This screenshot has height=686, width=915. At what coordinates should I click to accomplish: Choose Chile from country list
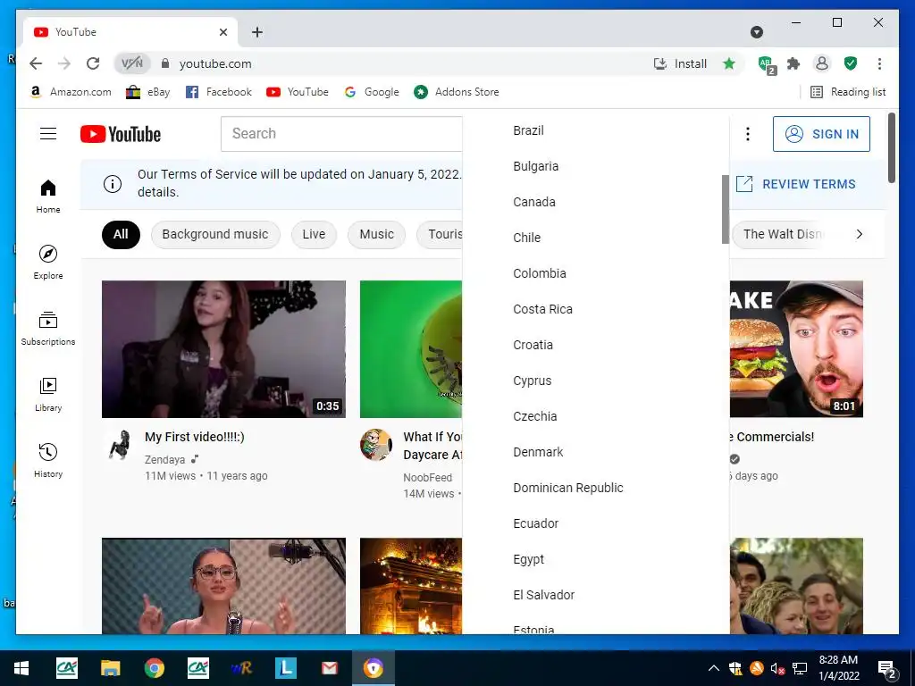click(x=595, y=238)
